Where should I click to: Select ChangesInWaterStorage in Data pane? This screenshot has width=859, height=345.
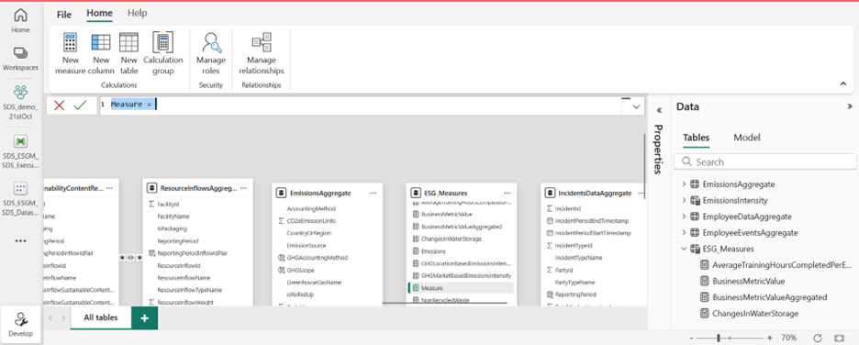tap(750, 313)
